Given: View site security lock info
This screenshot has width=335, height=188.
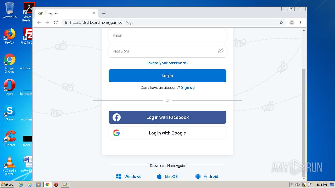Looking at the screenshot, I should pos(66,22).
